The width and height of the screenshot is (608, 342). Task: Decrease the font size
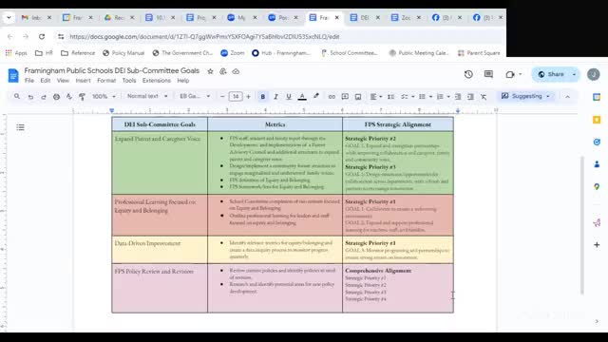222,97
